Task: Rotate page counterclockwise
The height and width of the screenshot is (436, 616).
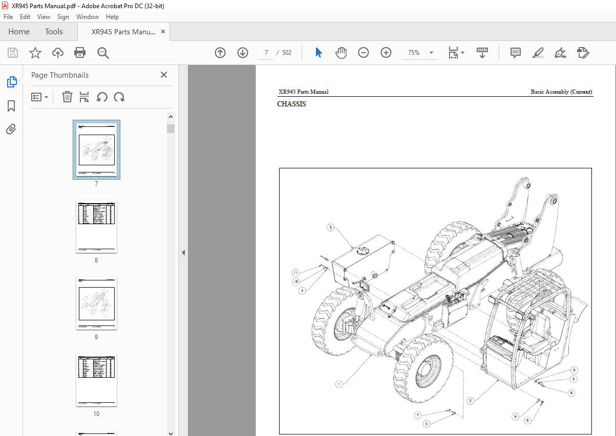Action: pyautogui.click(x=102, y=97)
